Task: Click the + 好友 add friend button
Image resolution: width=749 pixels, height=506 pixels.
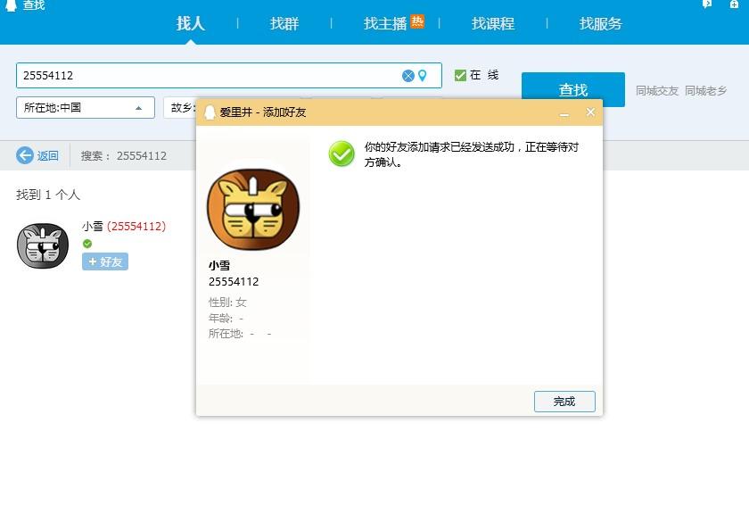Action: pos(105,261)
